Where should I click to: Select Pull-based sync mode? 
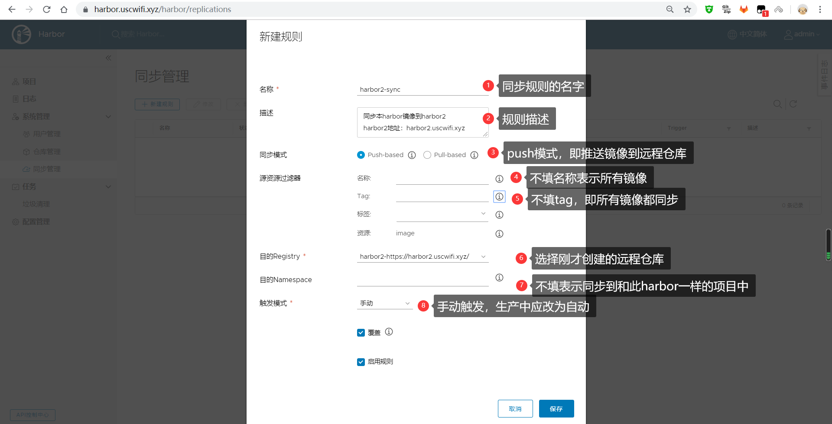[427, 155]
